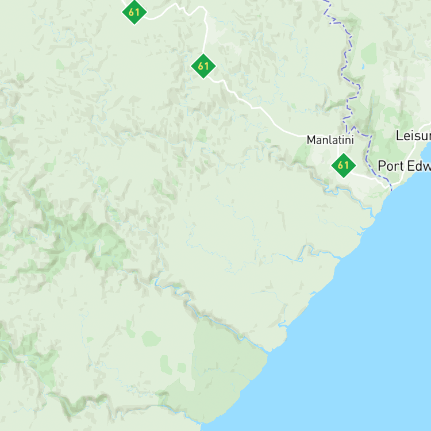The height and width of the screenshot is (431, 431).
Task: Open the Leisure place label at right edge
Action: (413, 136)
